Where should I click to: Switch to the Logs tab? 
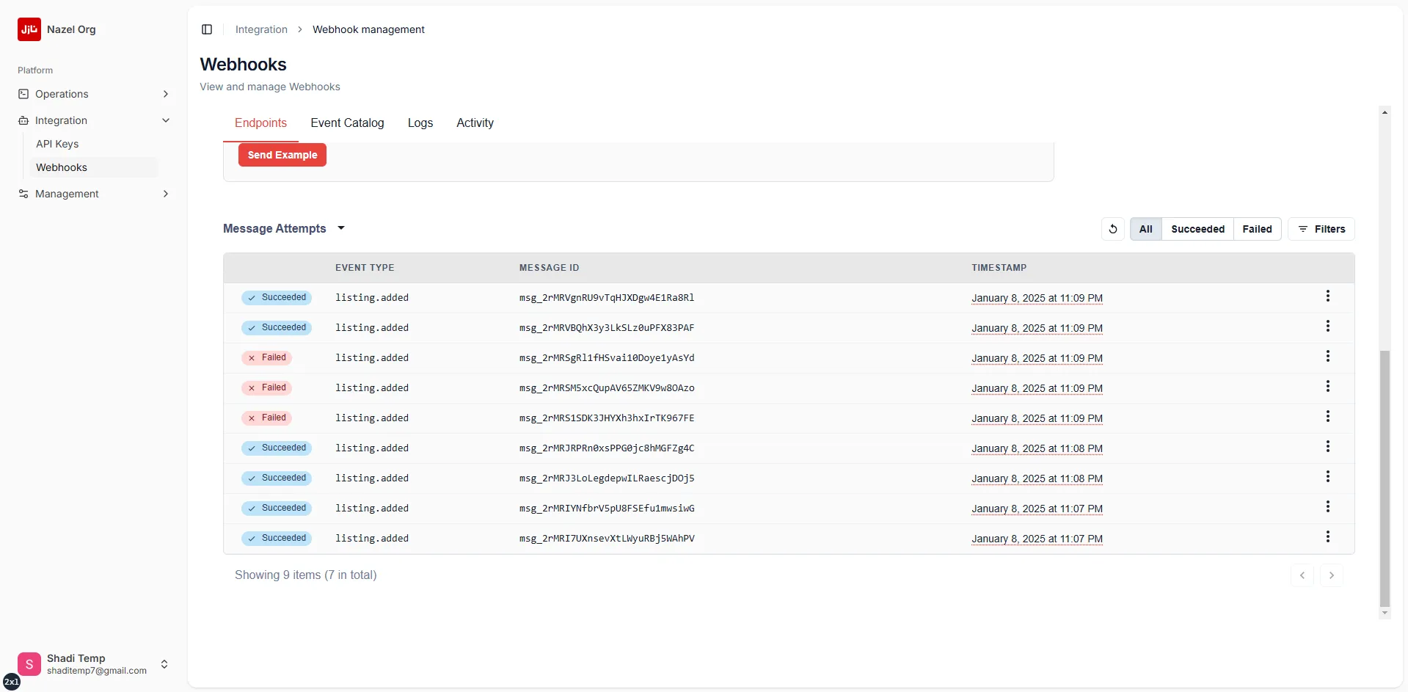coord(420,123)
